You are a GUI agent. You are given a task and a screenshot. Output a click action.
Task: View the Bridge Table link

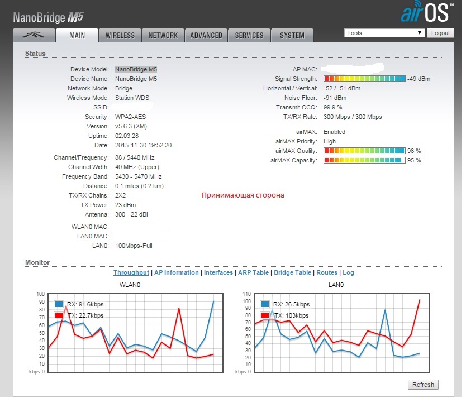pyautogui.click(x=292, y=273)
